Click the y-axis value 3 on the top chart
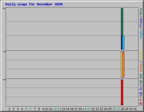 click(4, 8)
